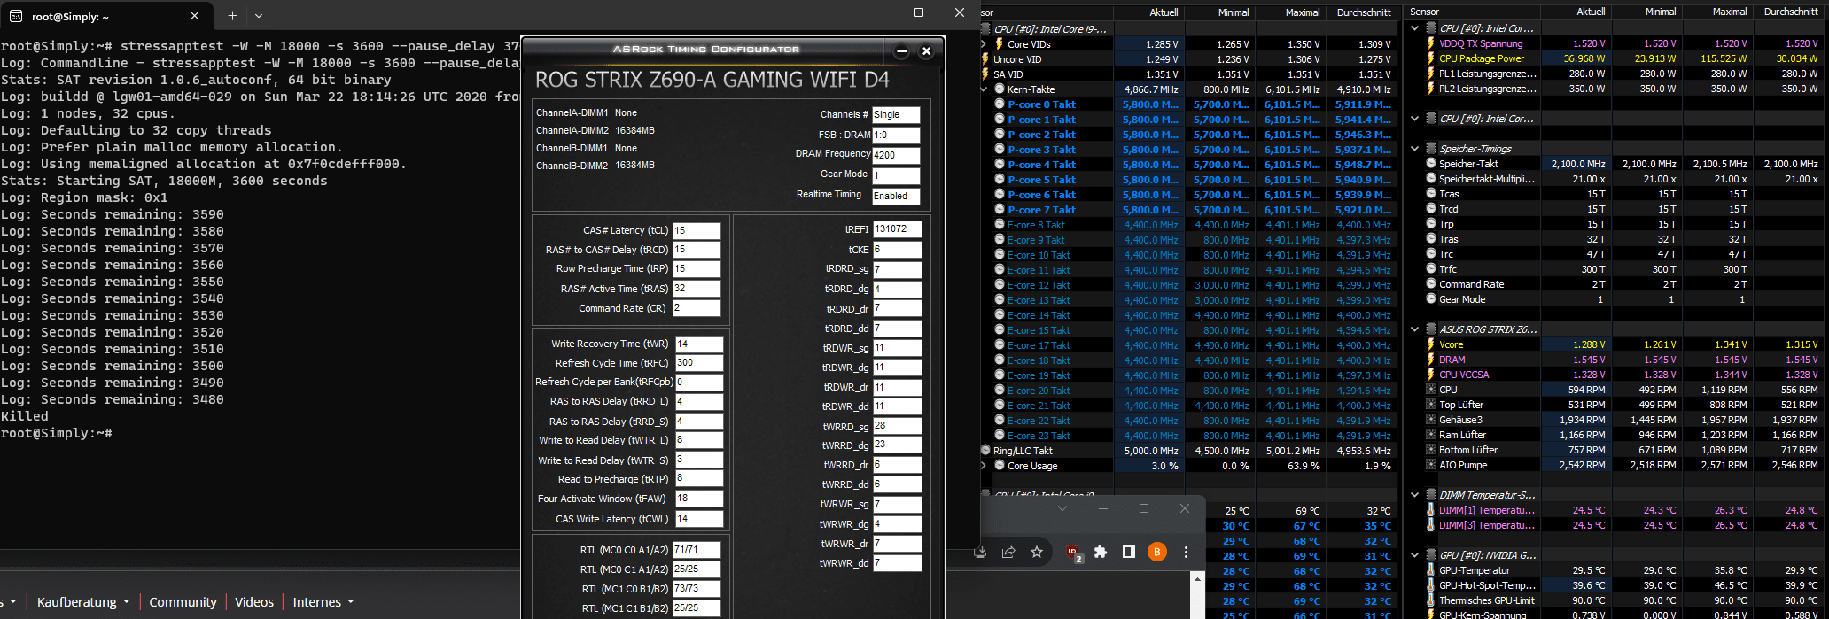
Task: Select Thermisches GPU-Limit sensor row
Action: tap(1616, 600)
